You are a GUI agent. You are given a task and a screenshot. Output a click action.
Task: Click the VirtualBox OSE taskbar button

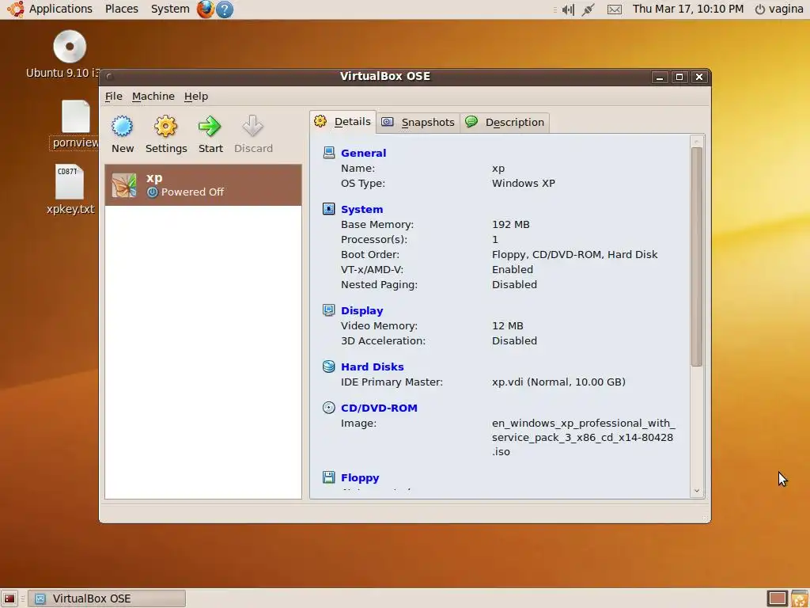tap(107, 598)
